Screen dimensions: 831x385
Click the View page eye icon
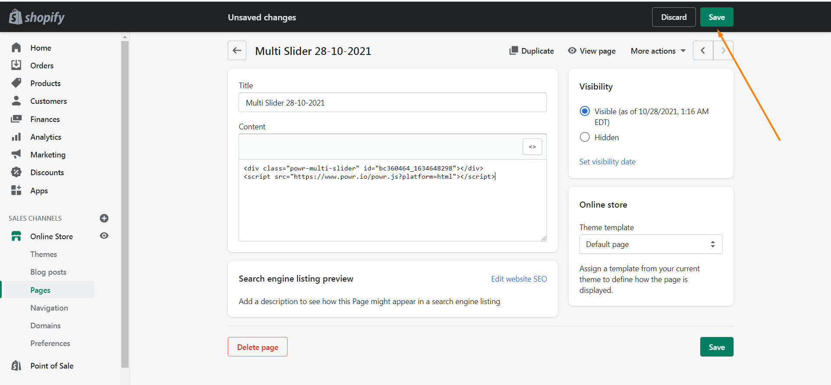[572, 51]
